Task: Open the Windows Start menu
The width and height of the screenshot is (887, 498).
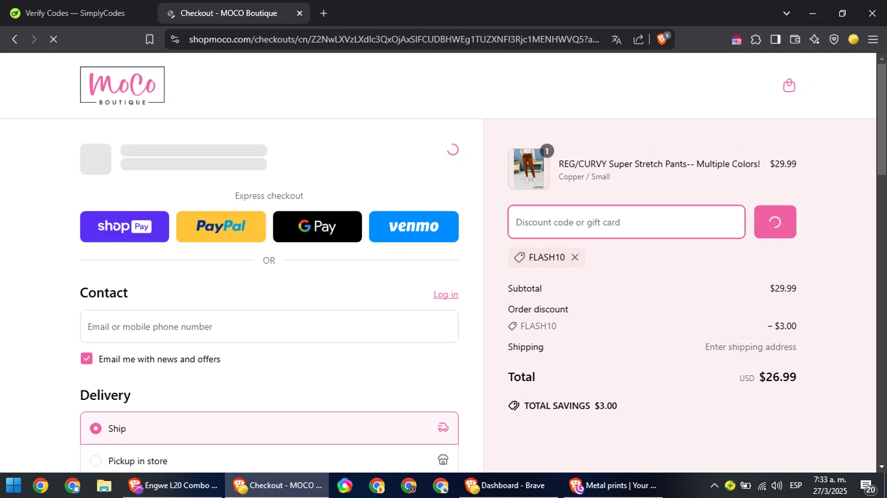Action: point(14,486)
